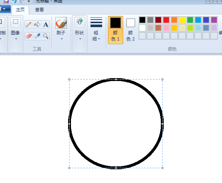Pick the red palette swatch
This screenshot has width=222, height=183.
point(166,20)
